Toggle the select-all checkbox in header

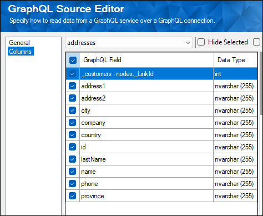coord(73,60)
